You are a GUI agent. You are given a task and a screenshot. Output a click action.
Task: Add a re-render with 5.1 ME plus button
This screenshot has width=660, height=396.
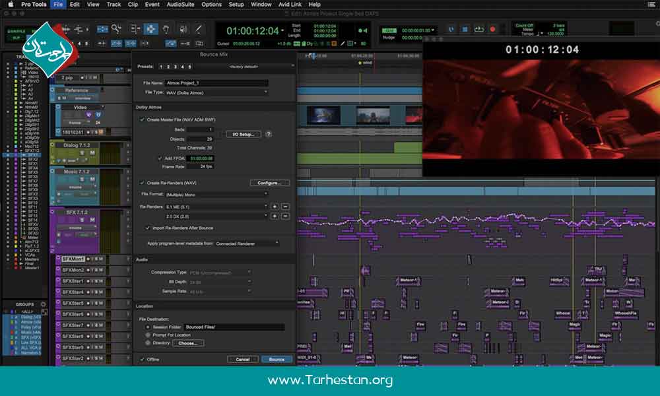click(275, 207)
